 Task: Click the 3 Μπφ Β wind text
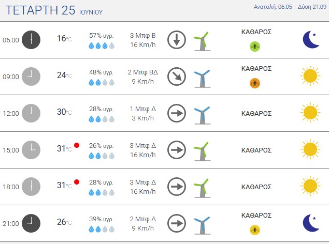(x=142, y=36)
